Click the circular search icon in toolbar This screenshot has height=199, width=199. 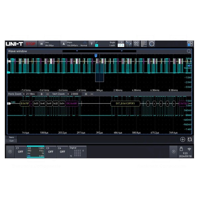click(152, 44)
